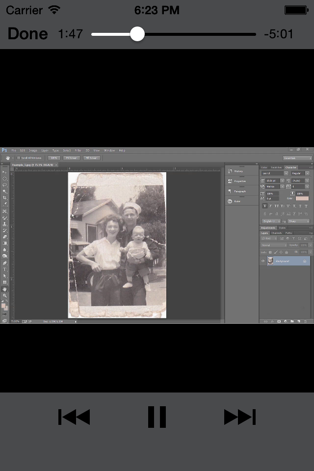Open the History panel icon
Viewport: 314px width, 471px height.
click(x=230, y=171)
